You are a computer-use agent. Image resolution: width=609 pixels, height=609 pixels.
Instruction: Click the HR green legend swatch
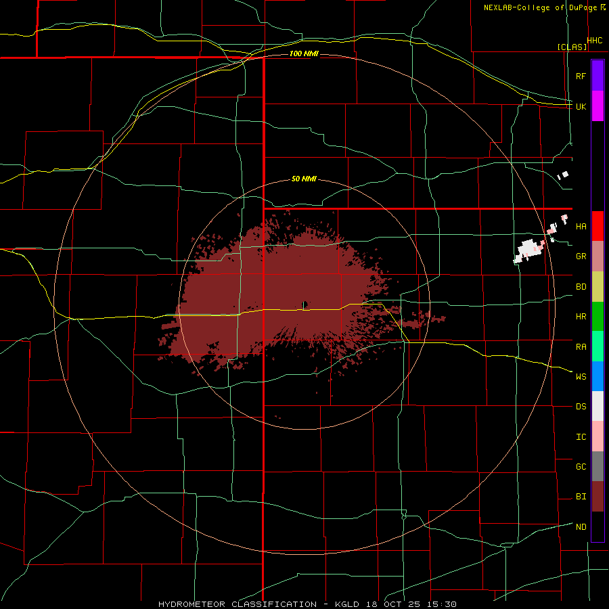(597, 317)
